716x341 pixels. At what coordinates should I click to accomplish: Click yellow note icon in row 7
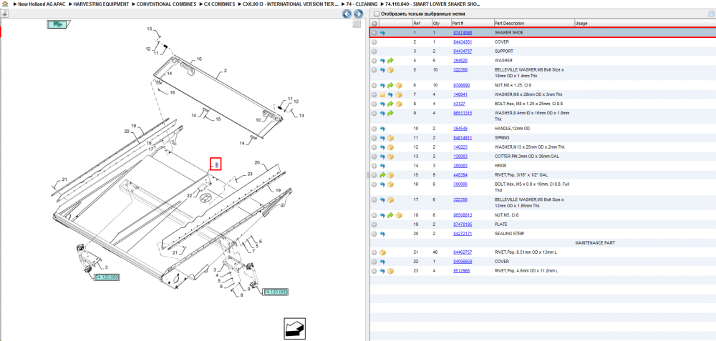382,94
